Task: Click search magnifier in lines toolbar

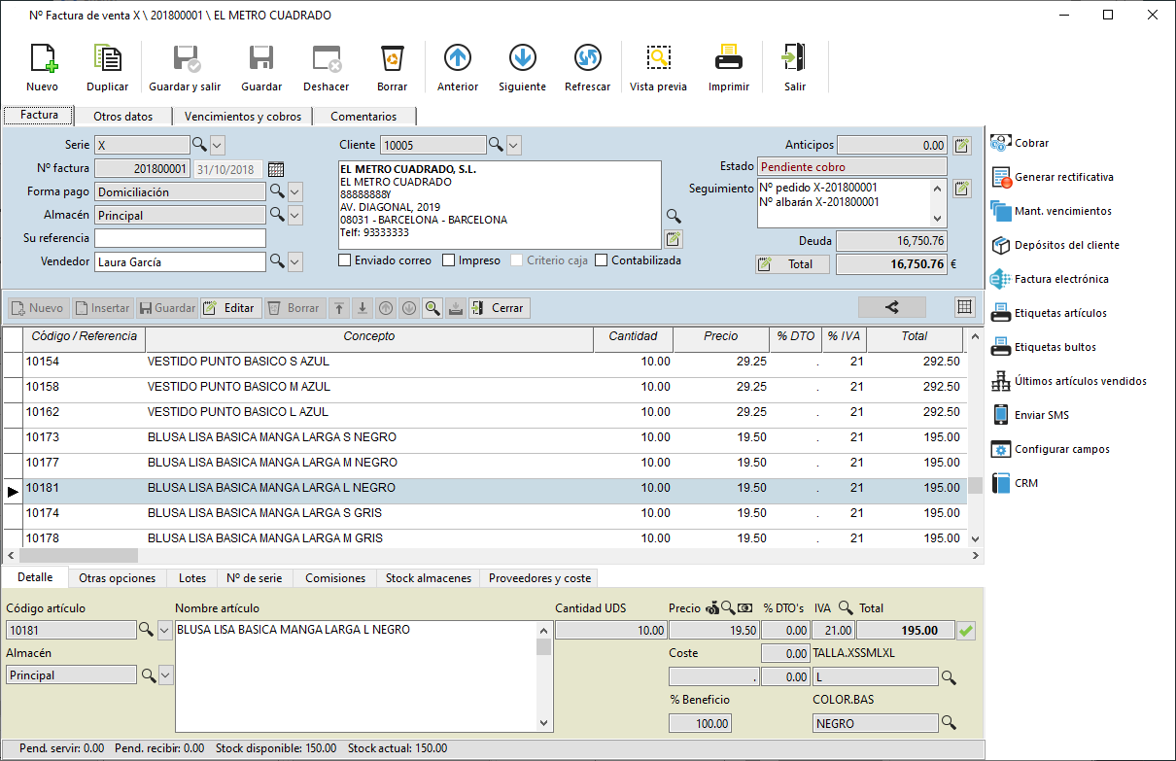Action: point(432,308)
